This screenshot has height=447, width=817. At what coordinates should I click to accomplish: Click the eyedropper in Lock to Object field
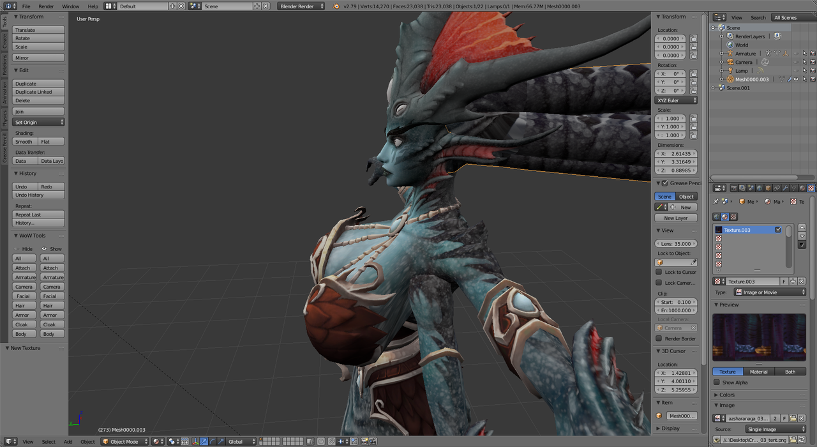point(694,262)
